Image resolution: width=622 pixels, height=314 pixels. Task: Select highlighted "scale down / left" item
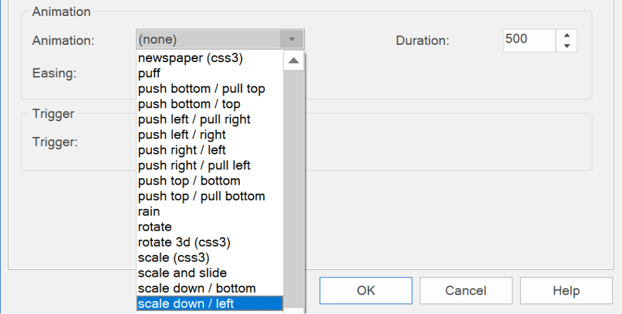point(210,304)
